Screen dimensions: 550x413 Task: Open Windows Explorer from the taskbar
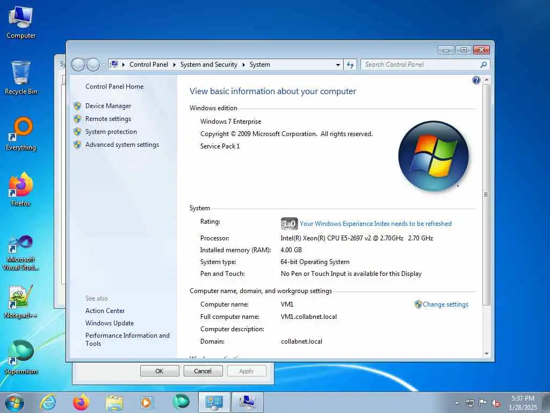114,402
